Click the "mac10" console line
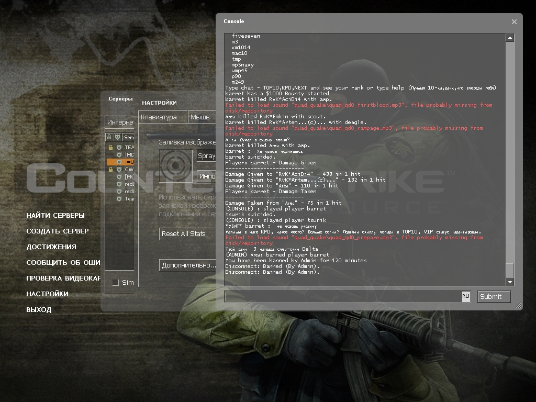The image size is (536, 402). [x=239, y=53]
